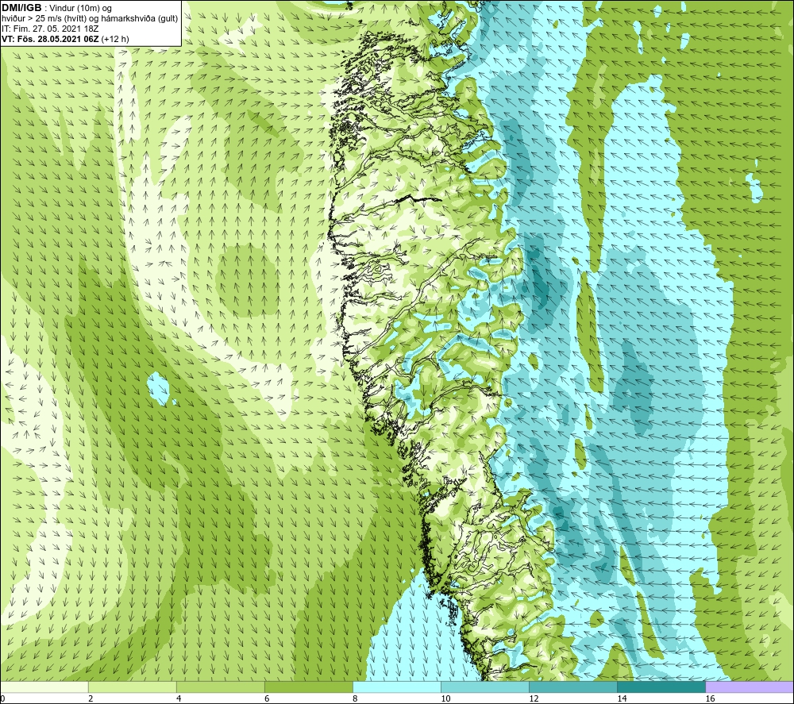The image size is (794, 704).
Task: Click the 2–4 m/s light green legend swatch
Action: click(132, 687)
